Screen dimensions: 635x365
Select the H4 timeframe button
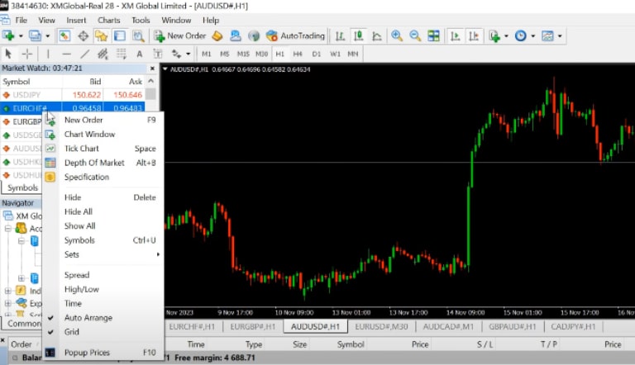coord(298,54)
